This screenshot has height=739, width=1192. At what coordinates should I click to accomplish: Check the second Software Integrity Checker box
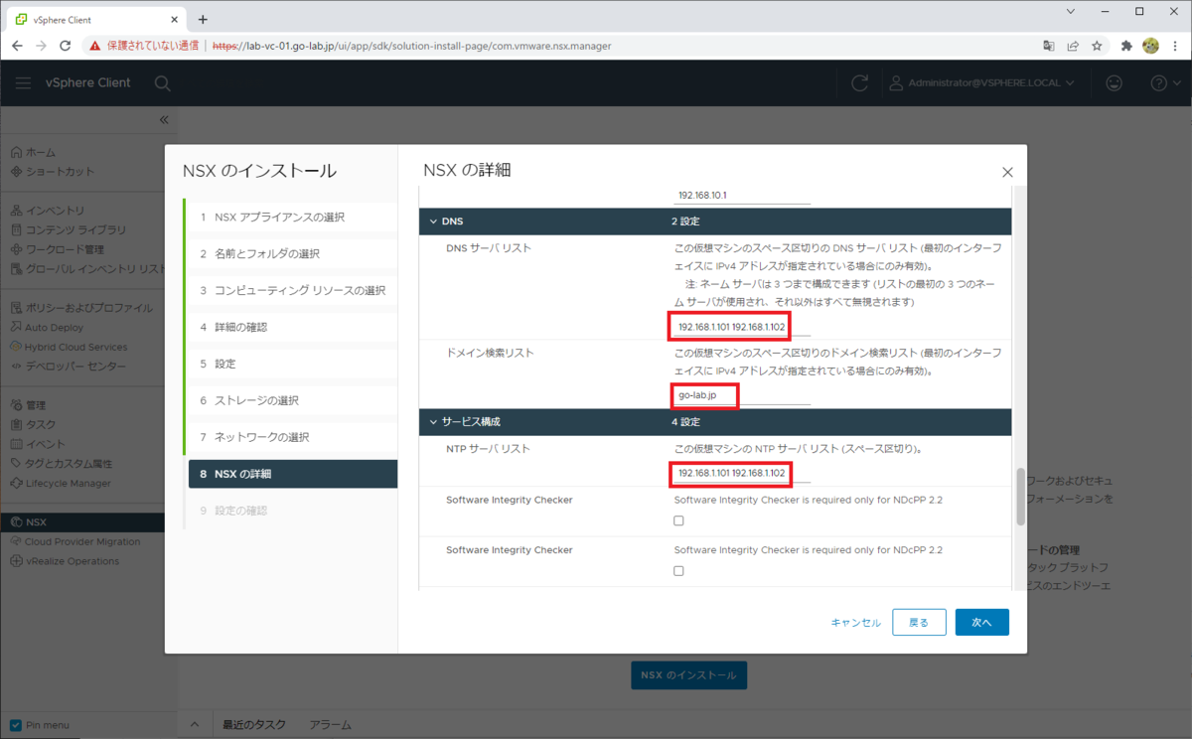679,571
